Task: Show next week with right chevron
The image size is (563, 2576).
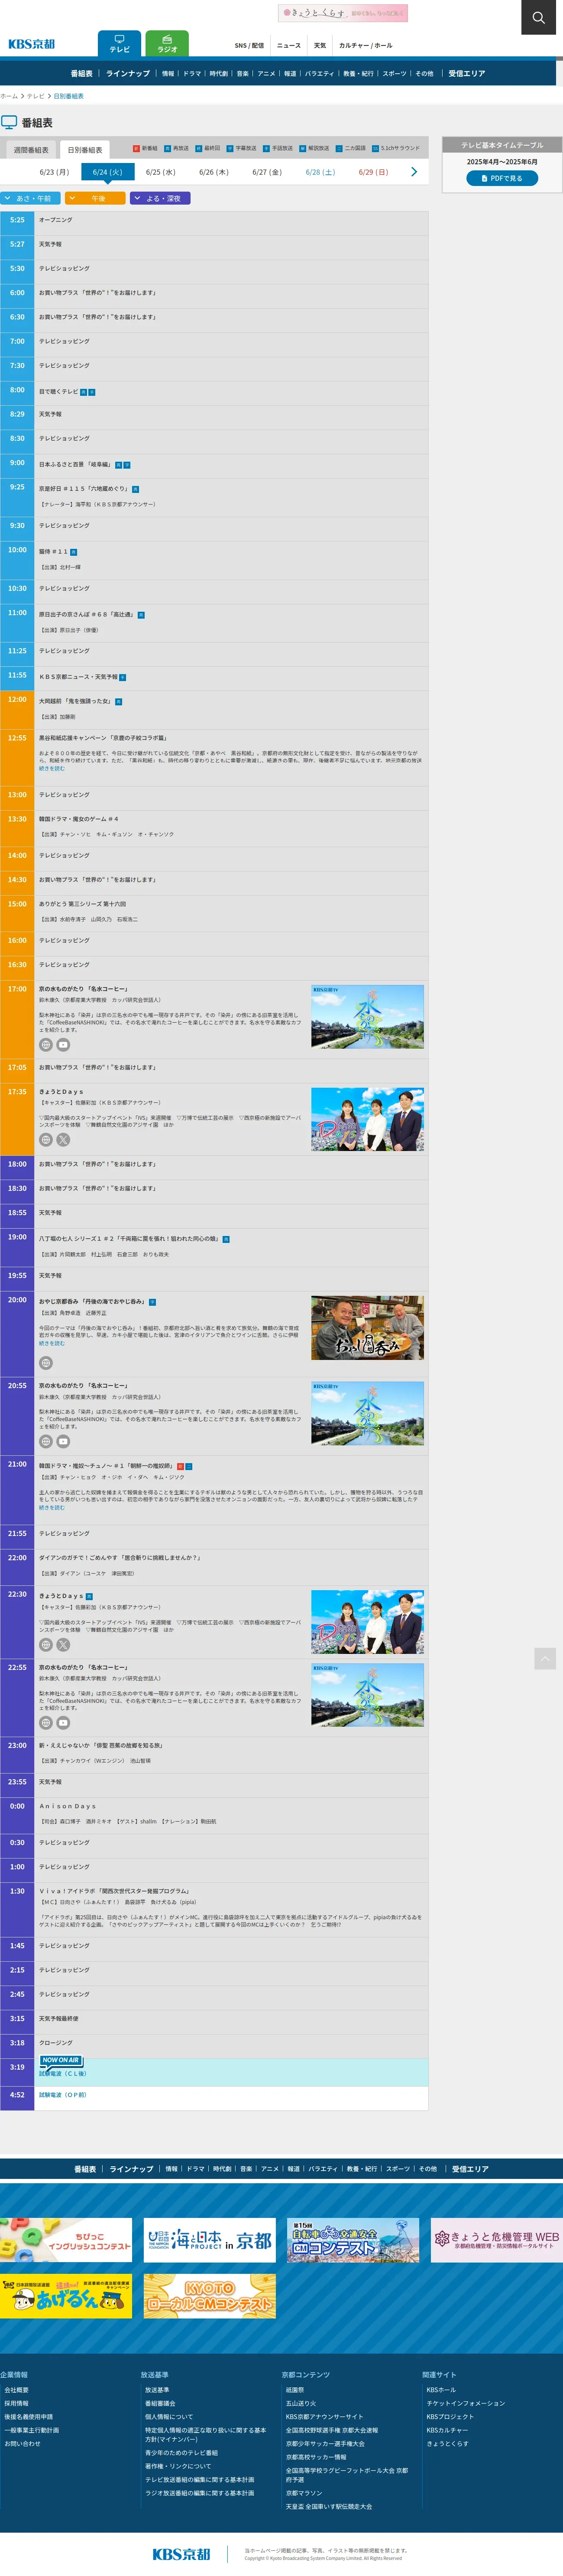Action: pyautogui.click(x=414, y=172)
